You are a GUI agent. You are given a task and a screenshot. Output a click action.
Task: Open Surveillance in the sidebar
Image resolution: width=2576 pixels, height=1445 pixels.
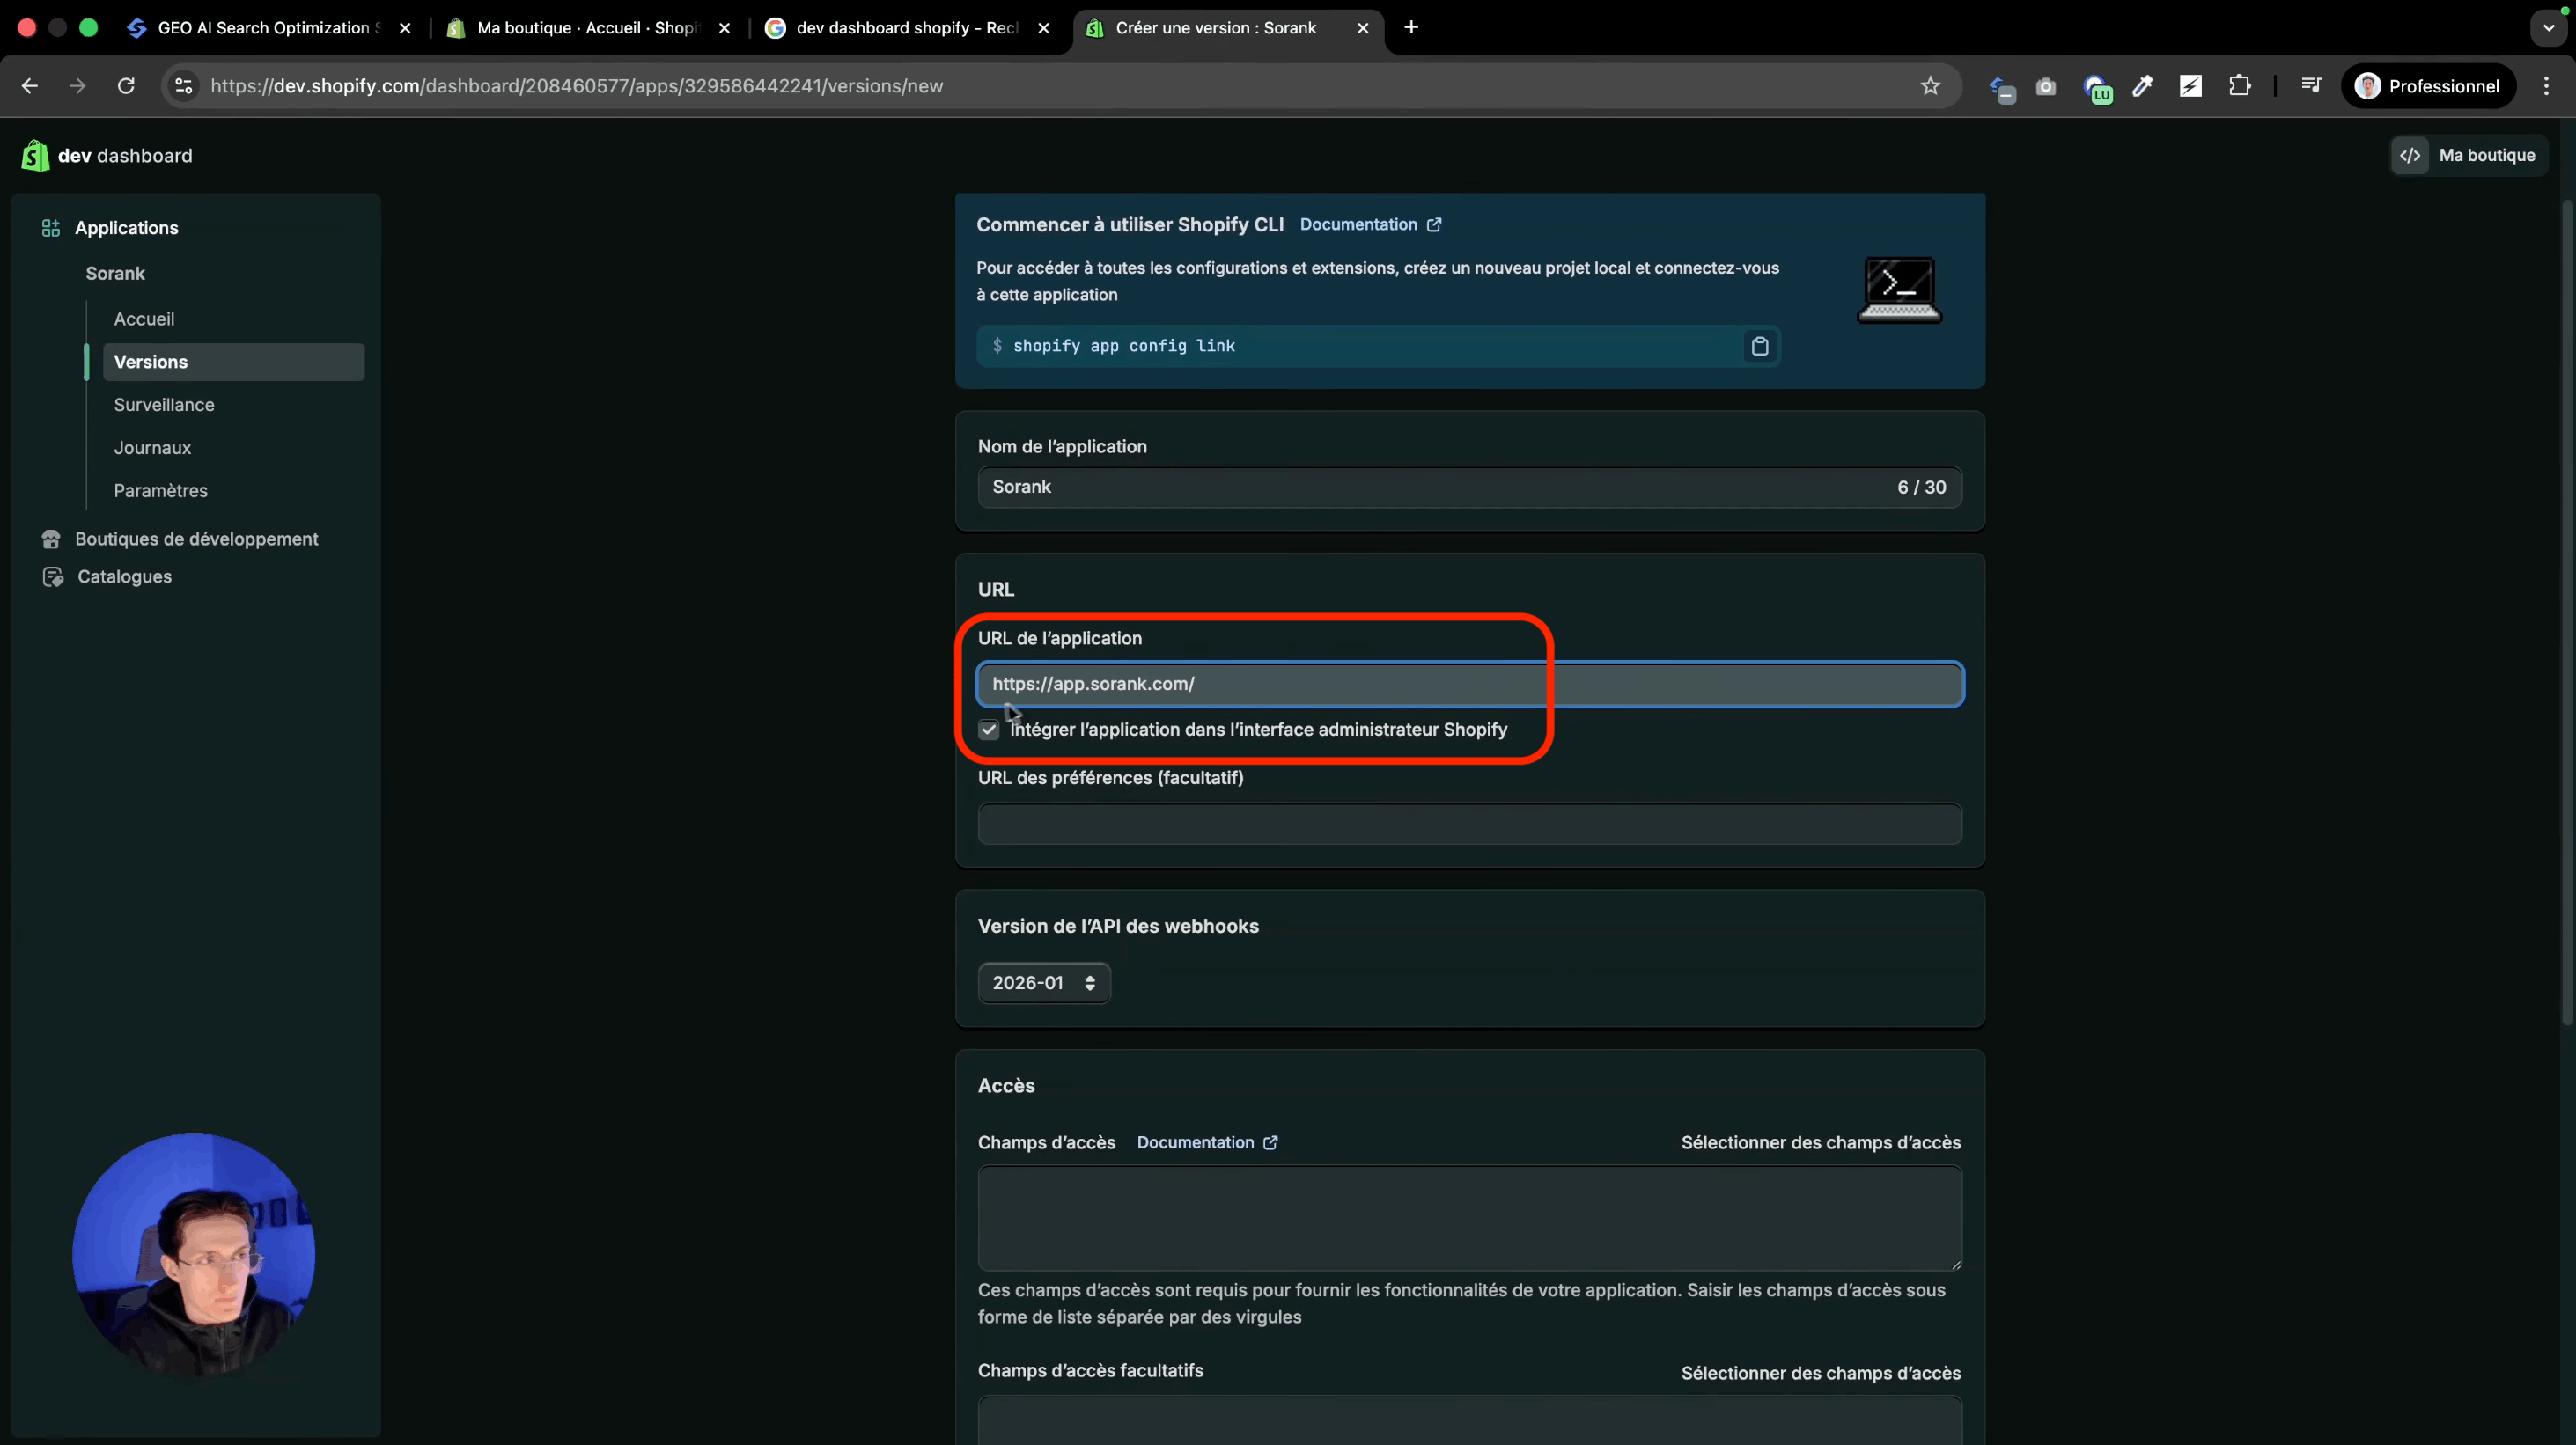tap(164, 405)
